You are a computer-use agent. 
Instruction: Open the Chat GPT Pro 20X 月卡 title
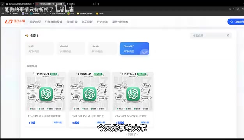click(x=132, y=116)
